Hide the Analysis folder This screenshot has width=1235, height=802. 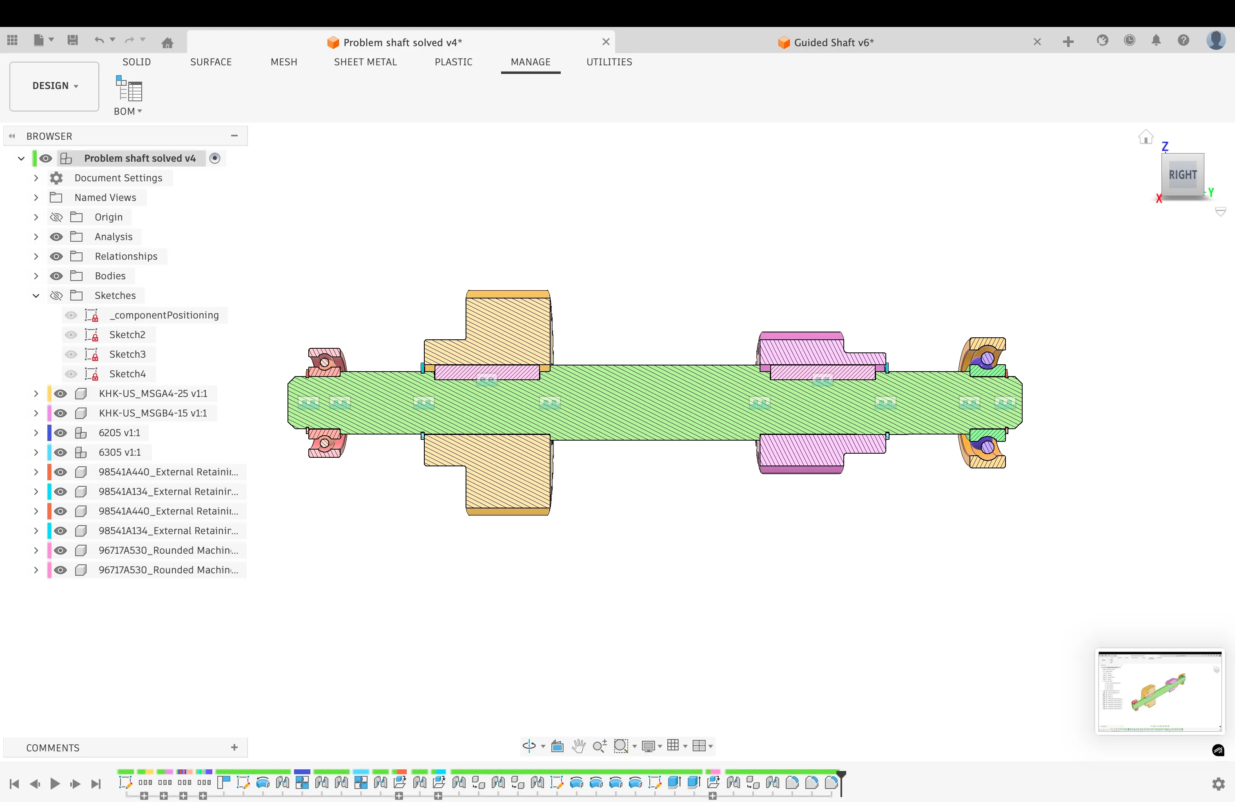[x=56, y=236]
